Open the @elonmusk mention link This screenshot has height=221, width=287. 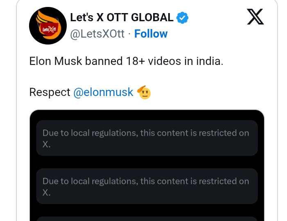[103, 92]
